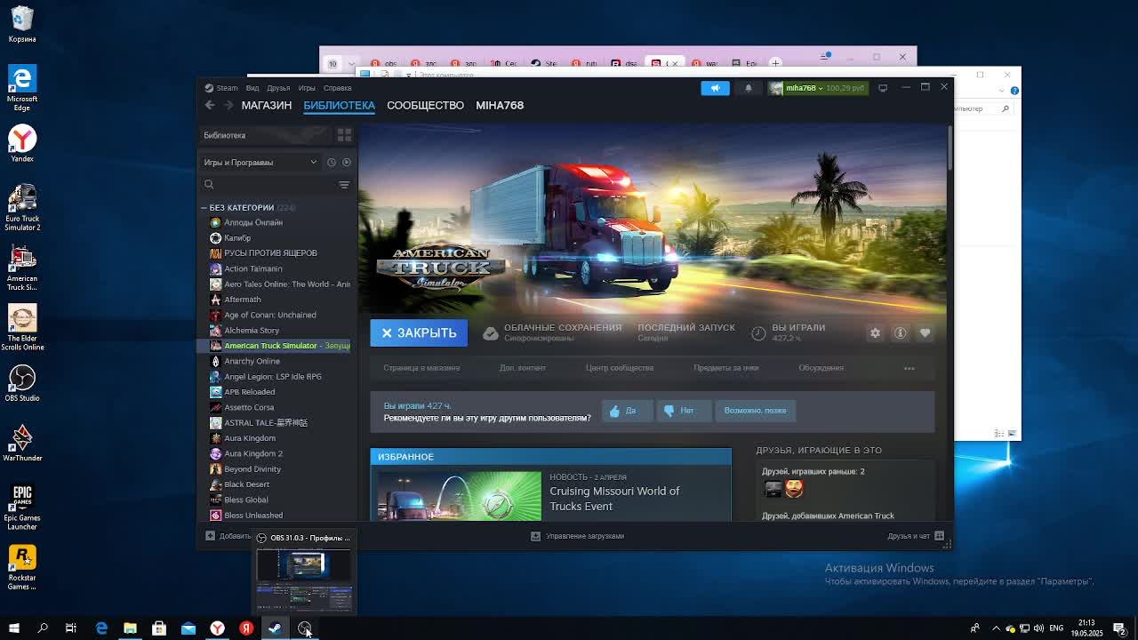Toggle ready-to-play filter icon

point(347,163)
